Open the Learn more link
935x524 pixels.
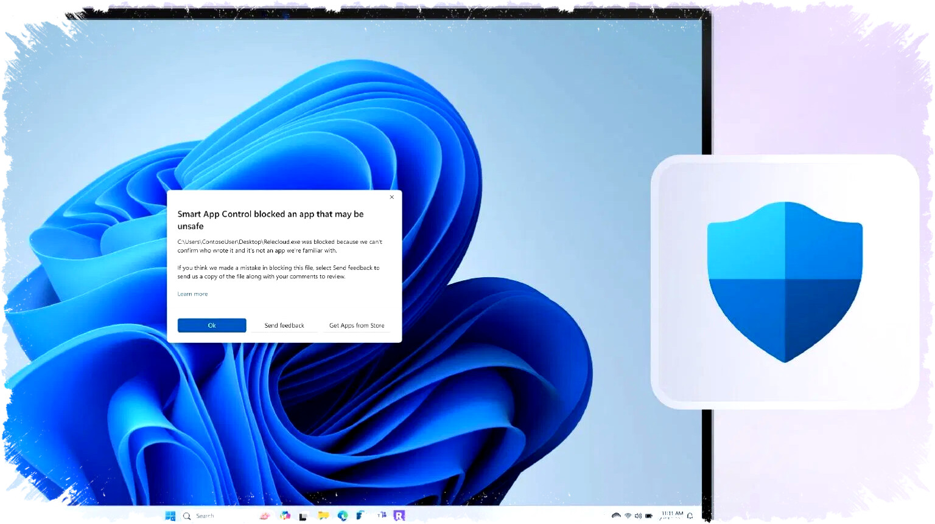[192, 294]
